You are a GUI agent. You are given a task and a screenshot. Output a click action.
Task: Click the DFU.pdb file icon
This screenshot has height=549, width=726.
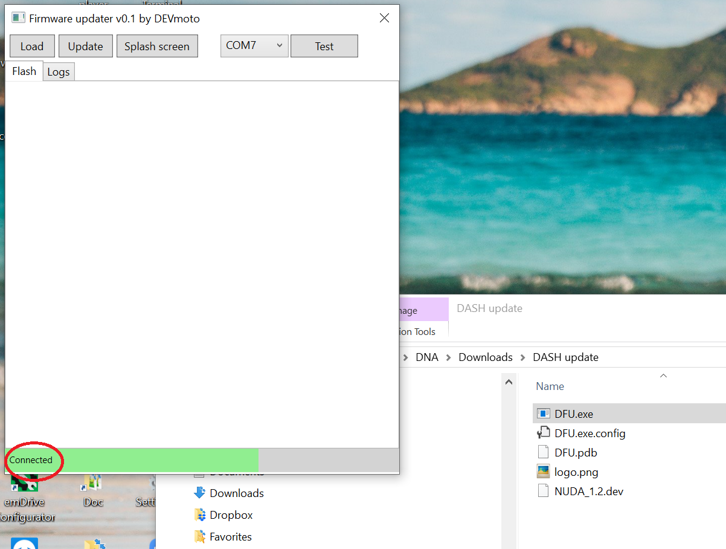tap(544, 453)
